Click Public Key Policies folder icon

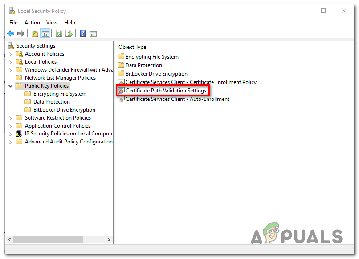click(x=19, y=86)
